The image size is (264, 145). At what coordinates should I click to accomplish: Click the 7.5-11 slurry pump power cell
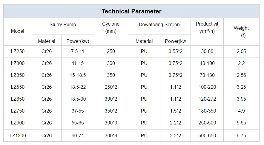[78, 51]
